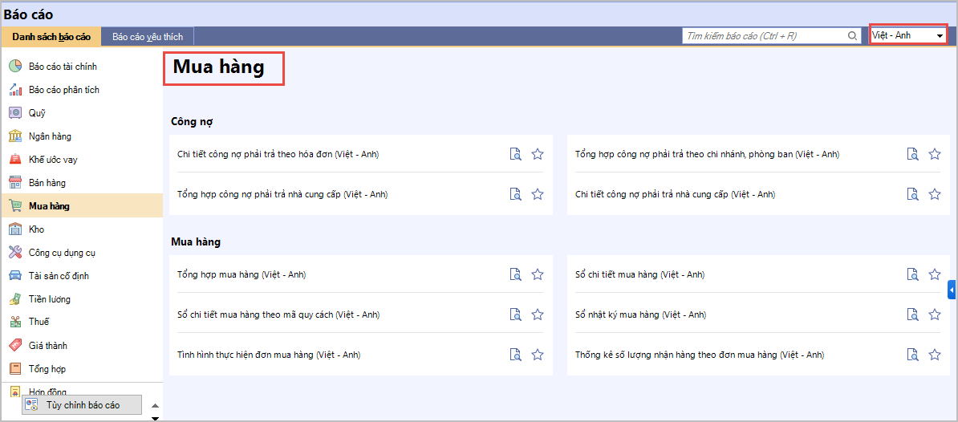Click Tùy chỉnh báo cáo button
958x422 pixels.
82,405
